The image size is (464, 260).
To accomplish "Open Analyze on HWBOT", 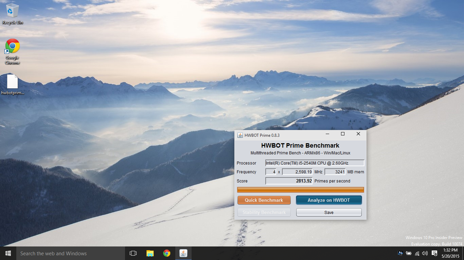I will click(x=329, y=200).
